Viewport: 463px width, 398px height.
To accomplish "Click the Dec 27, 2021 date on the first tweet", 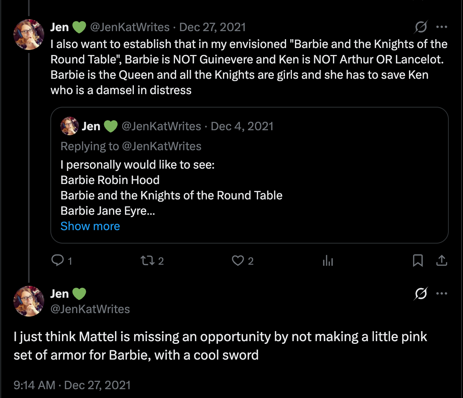I will pyautogui.click(x=212, y=27).
